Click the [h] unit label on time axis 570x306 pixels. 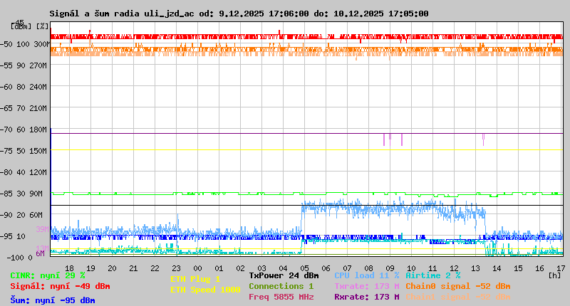[554, 275]
